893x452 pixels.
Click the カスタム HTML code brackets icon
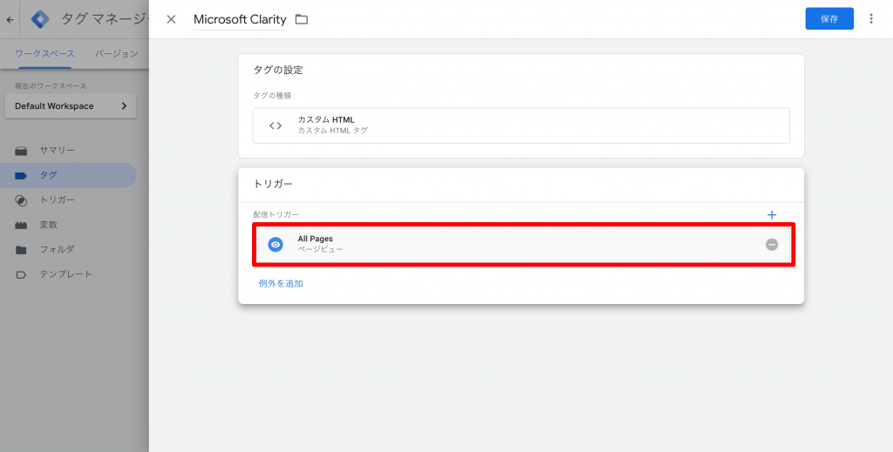coord(276,125)
